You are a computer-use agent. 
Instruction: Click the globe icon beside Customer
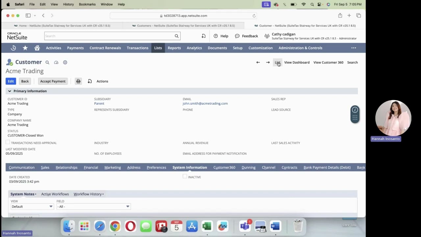(65, 63)
